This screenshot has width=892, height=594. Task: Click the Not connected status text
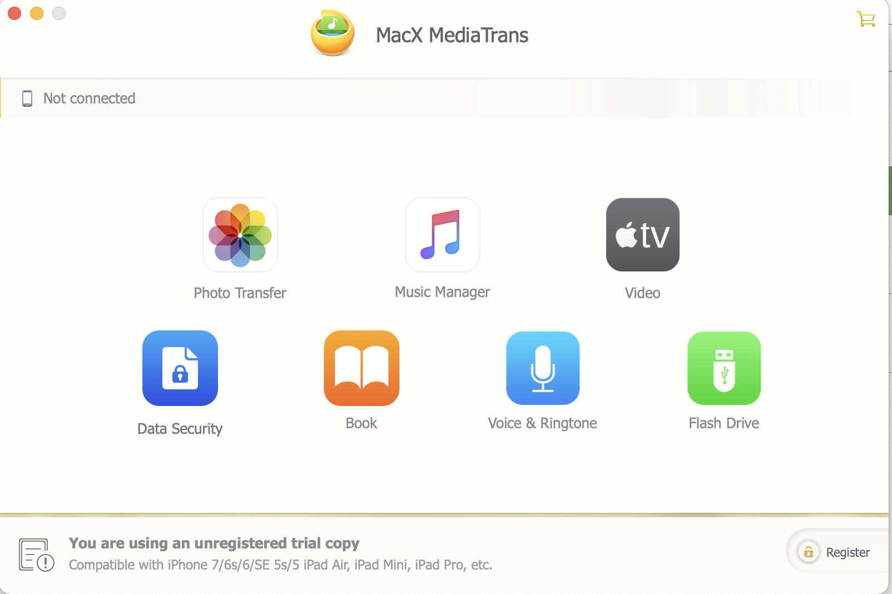click(90, 98)
